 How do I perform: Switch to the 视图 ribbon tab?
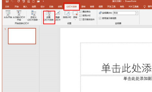(101, 7)
